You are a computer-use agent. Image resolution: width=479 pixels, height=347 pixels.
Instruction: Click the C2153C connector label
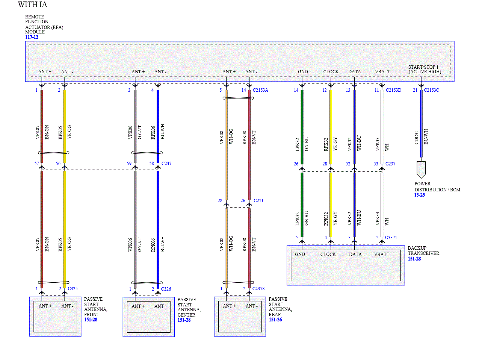coord(432,90)
